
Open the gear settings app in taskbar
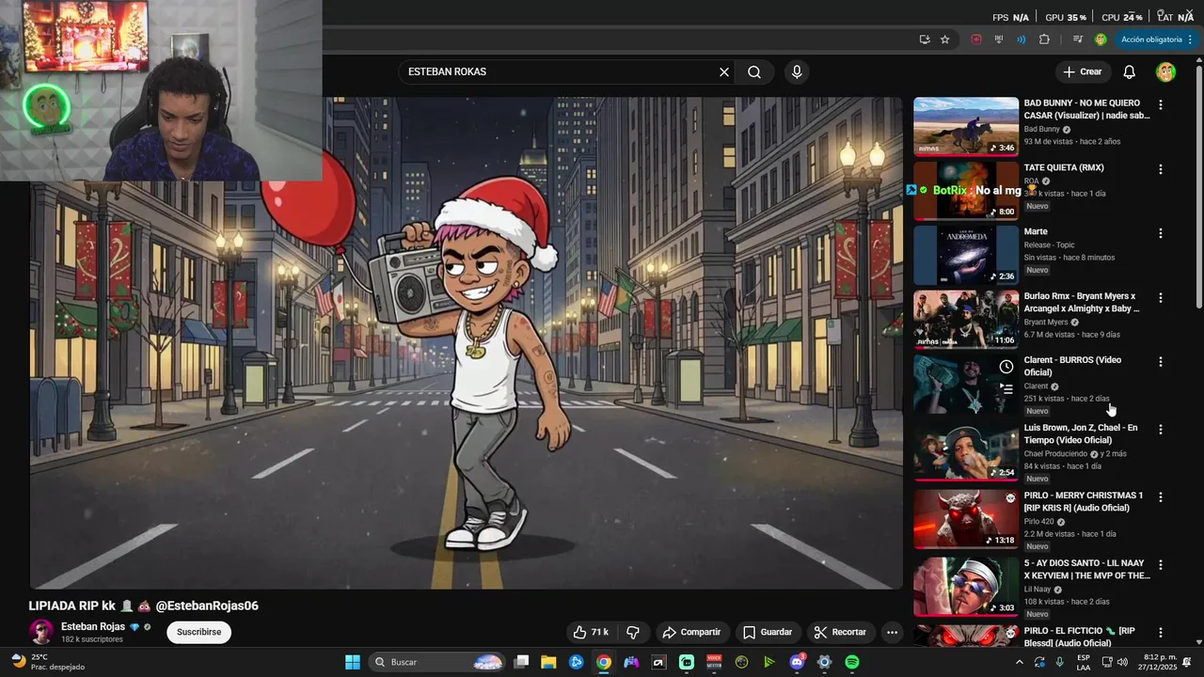coord(824,662)
